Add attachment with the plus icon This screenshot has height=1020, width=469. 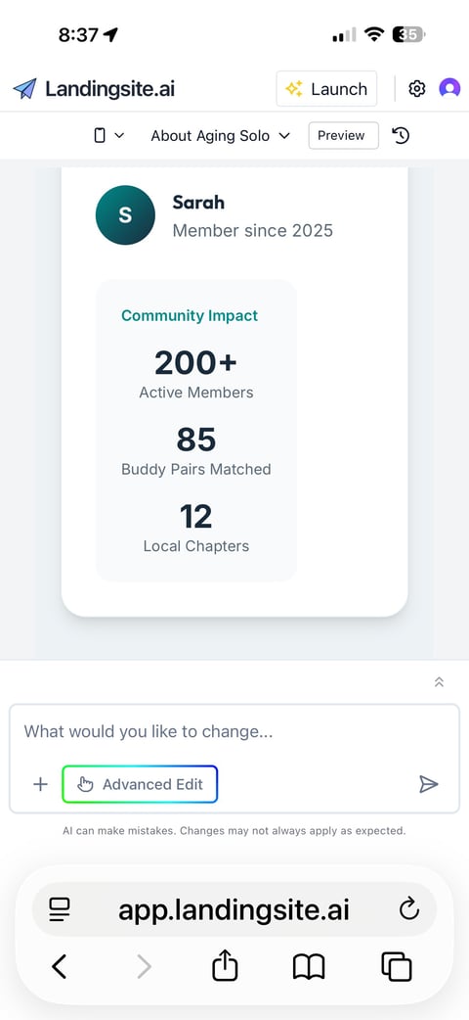point(40,784)
